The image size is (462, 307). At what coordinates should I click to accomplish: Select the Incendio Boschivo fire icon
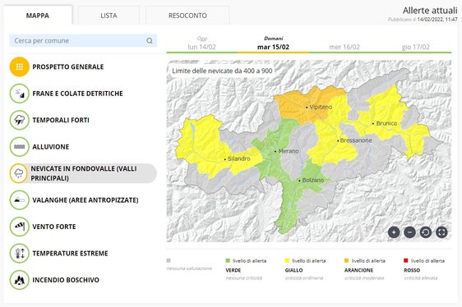click(20, 280)
